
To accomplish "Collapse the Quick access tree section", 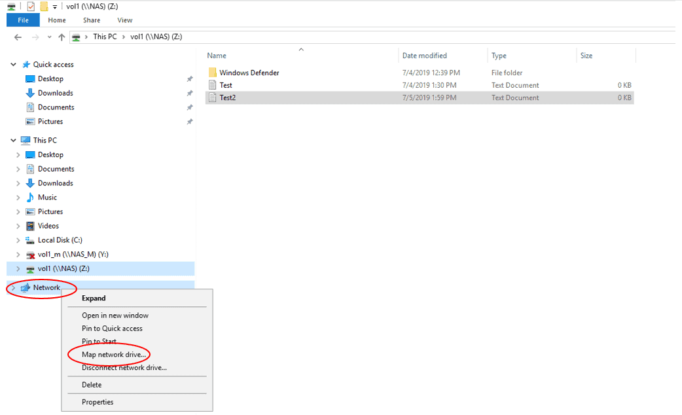I will point(13,64).
